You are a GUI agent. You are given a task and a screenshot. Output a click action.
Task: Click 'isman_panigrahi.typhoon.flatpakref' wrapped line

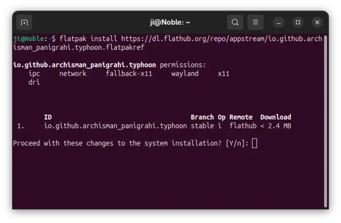coord(79,47)
